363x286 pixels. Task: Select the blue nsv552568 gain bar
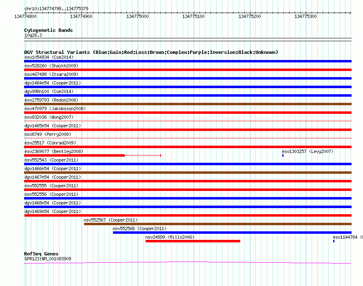coord(232,233)
